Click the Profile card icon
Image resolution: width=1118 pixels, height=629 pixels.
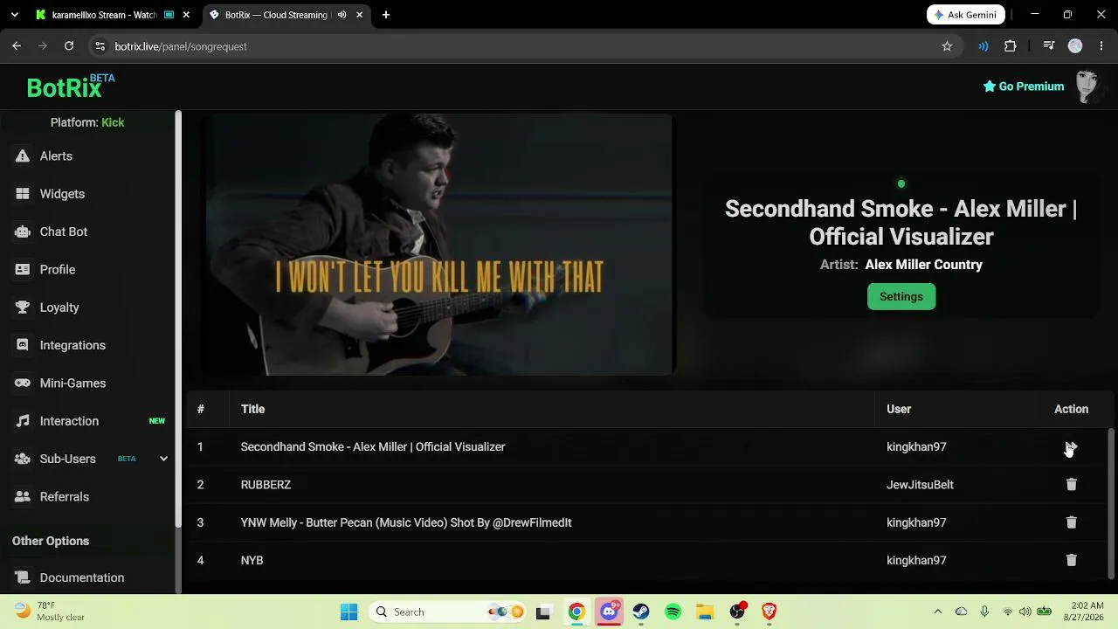(23, 270)
